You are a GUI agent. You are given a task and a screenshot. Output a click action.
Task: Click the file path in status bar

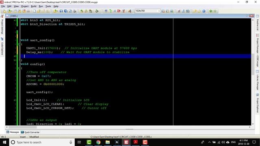click(121, 137)
